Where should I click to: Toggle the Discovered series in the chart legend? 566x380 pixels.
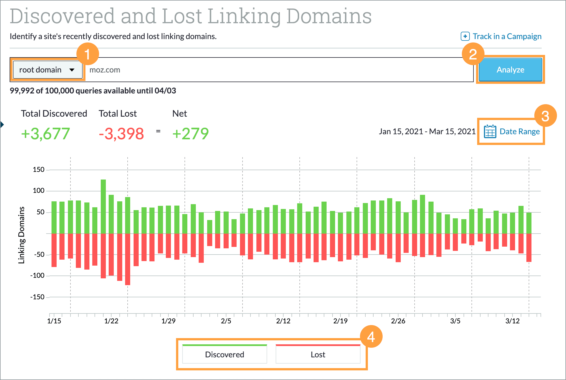tap(224, 355)
